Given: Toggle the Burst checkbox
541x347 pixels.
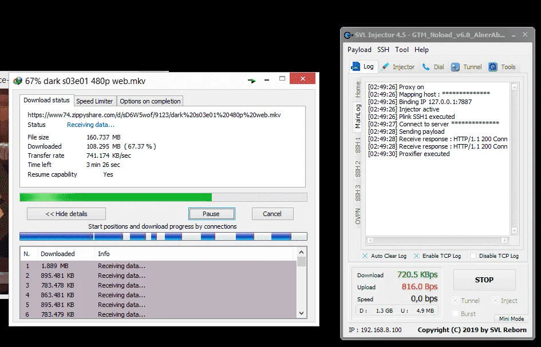Looking at the screenshot, I should (456, 314).
